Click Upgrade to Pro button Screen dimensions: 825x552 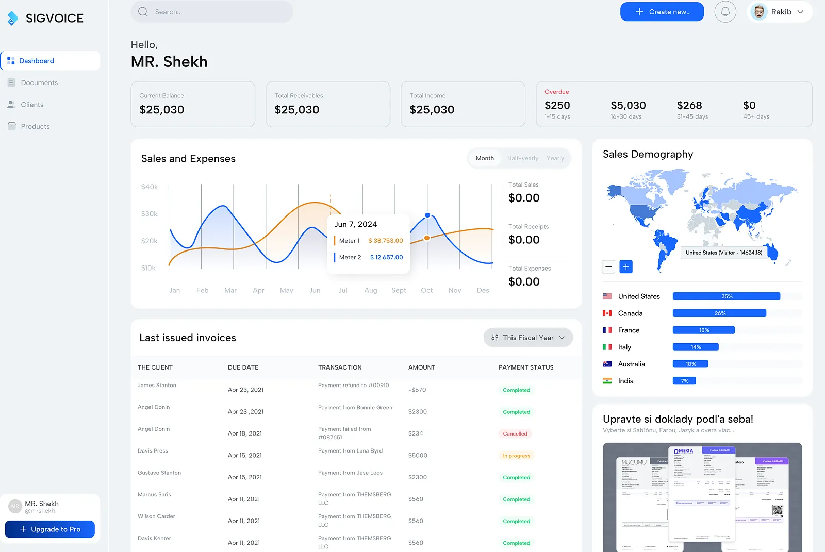point(49,529)
